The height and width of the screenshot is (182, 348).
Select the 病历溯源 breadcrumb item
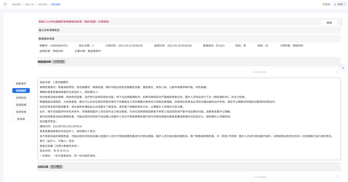point(56,5)
